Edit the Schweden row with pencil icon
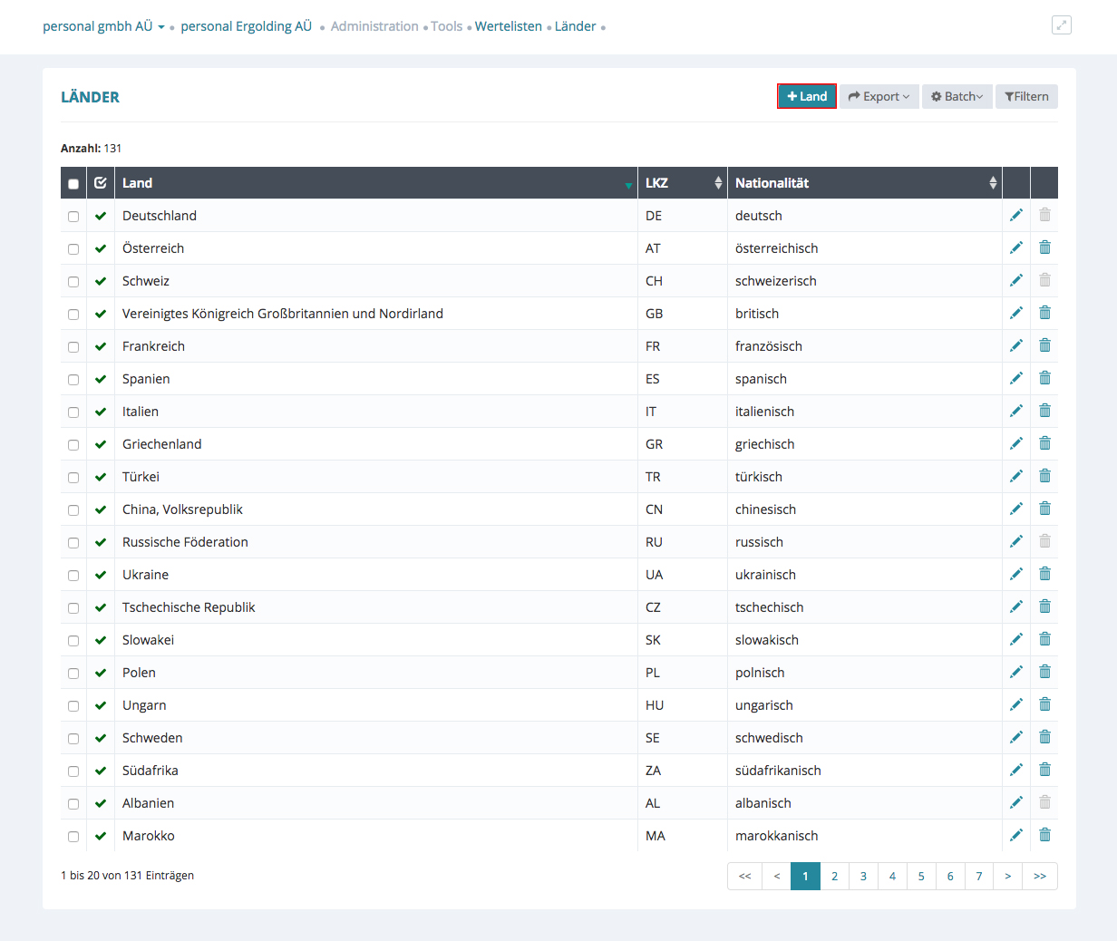 point(1015,737)
